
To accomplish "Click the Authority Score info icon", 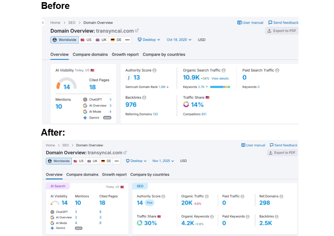I will (x=154, y=70).
